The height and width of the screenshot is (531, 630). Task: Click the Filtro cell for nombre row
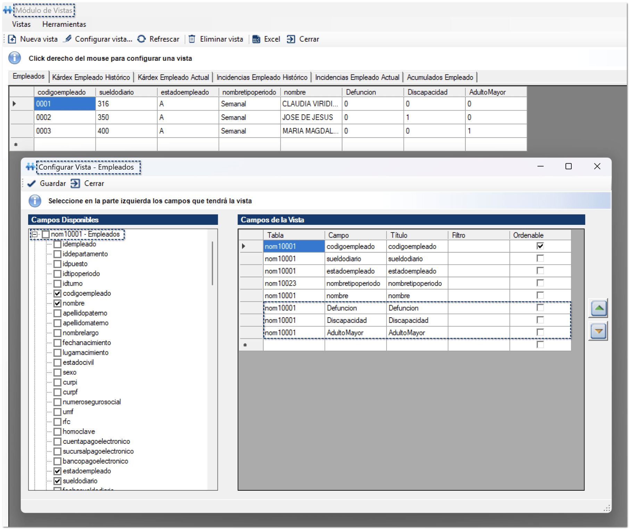click(478, 296)
